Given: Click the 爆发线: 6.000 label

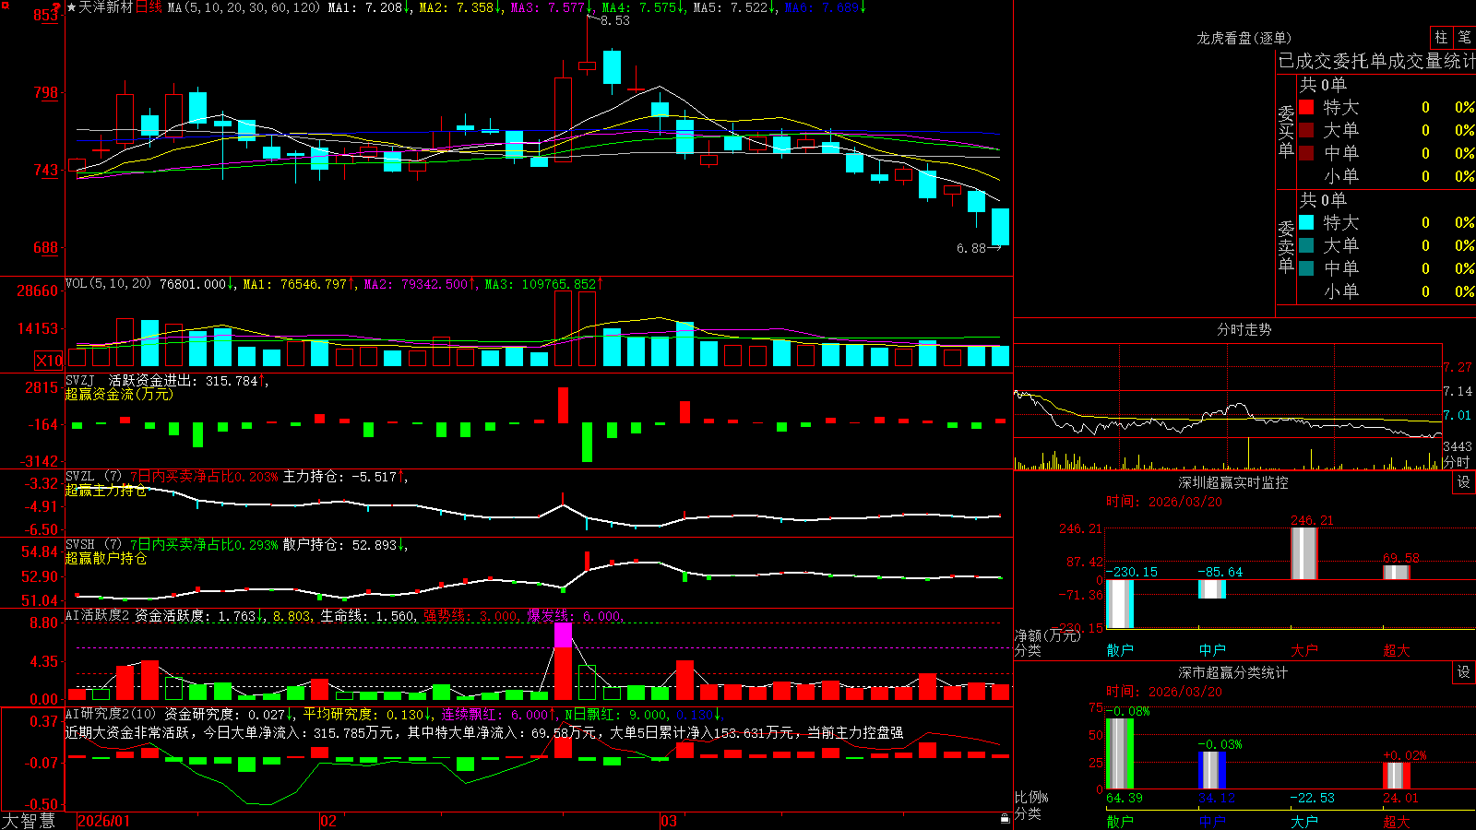Looking at the screenshot, I should click(574, 616).
